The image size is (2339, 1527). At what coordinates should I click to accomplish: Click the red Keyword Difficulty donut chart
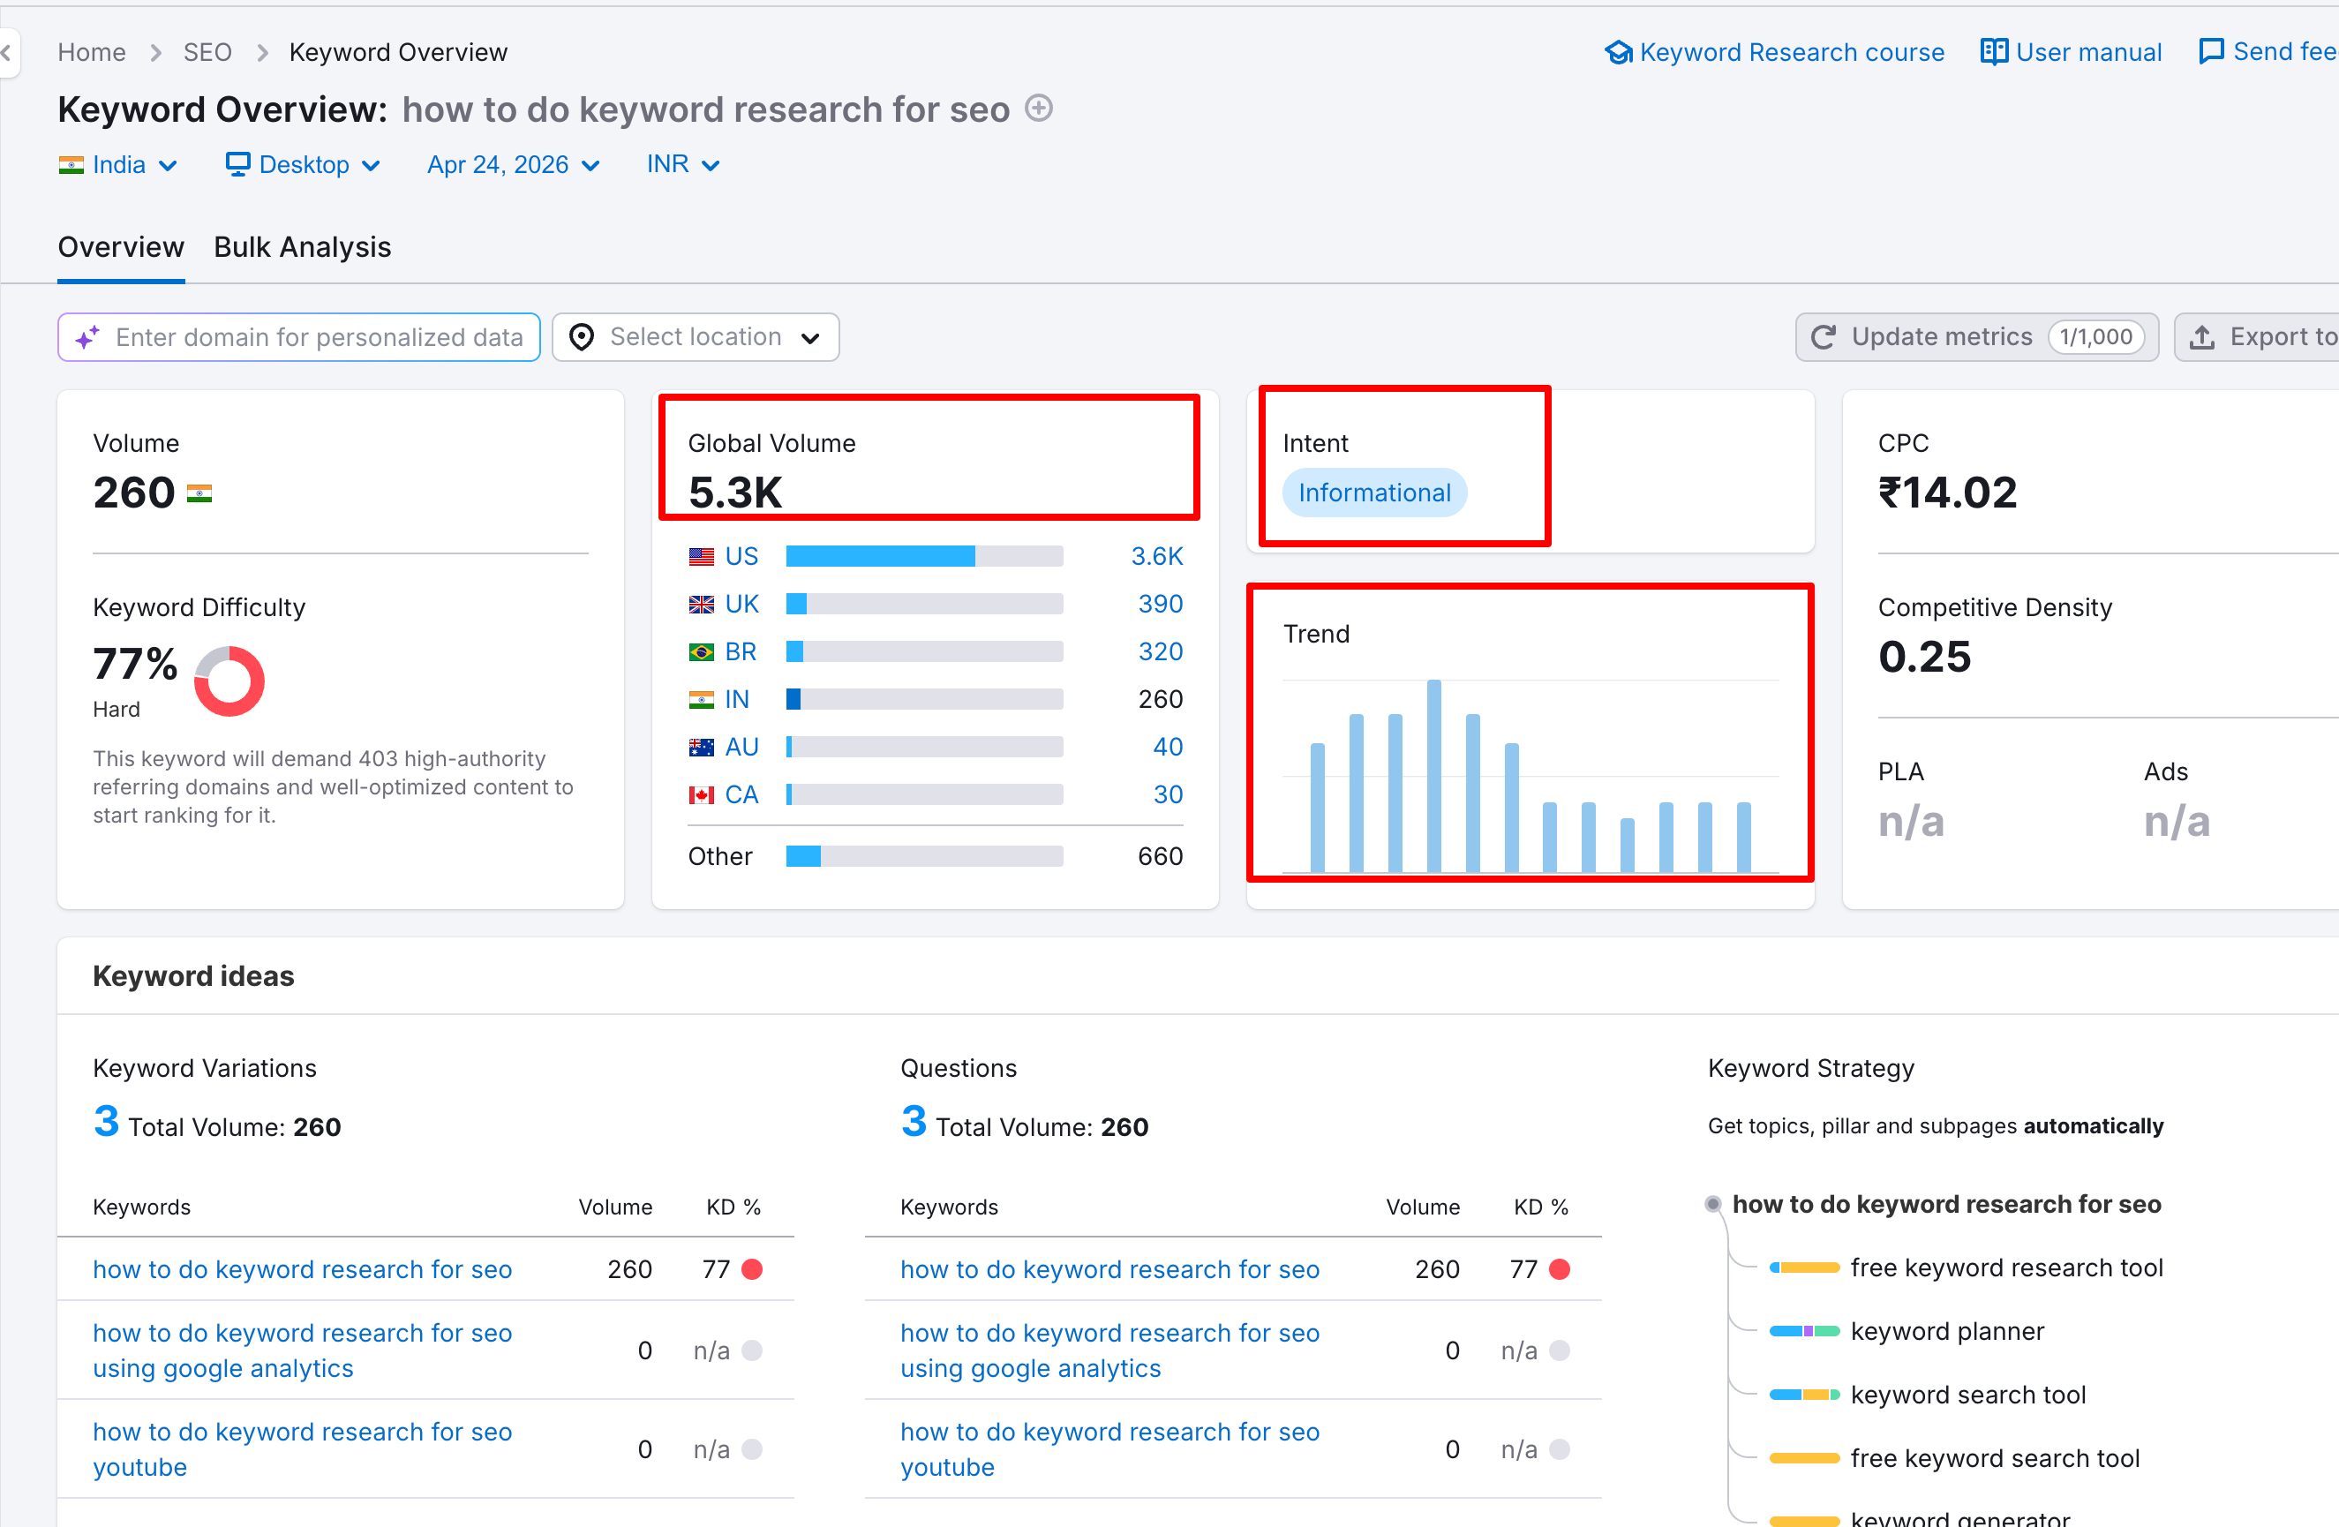point(227,680)
